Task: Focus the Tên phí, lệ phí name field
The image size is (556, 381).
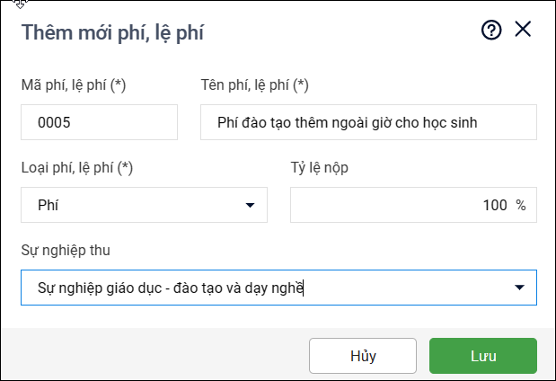Action: pyautogui.click(x=368, y=122)
